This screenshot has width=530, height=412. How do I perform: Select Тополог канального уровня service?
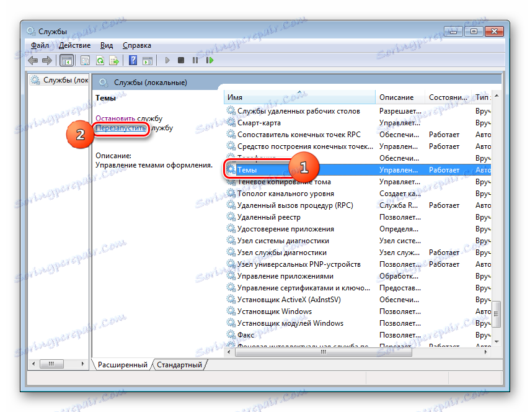pyautogui.click(x=358, y=194)
